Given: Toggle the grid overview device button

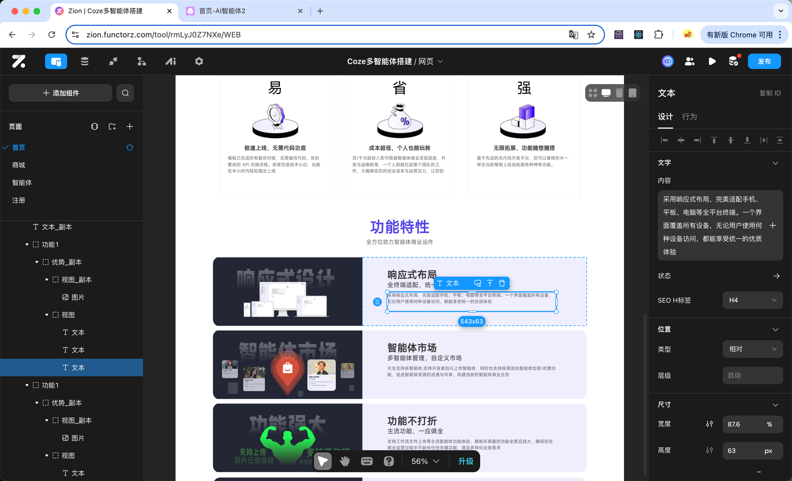Looking at the screenshot, I should (x=593, y=93).
